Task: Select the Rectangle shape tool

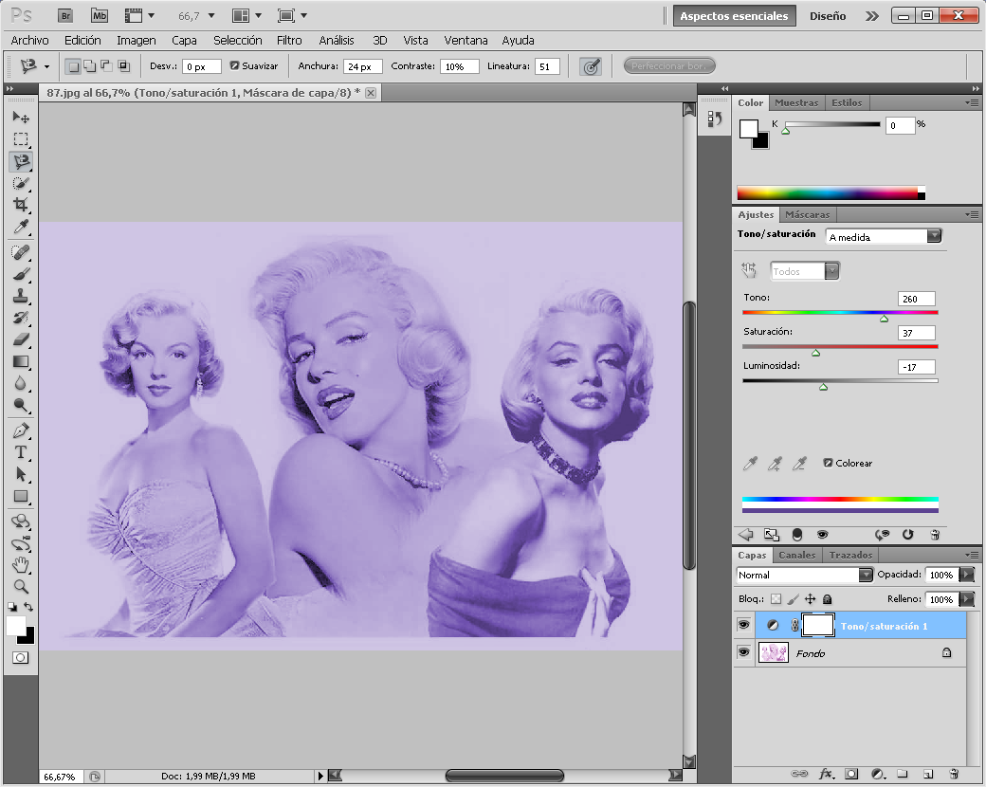Action: pyautogui.click(x=21, y=496)
